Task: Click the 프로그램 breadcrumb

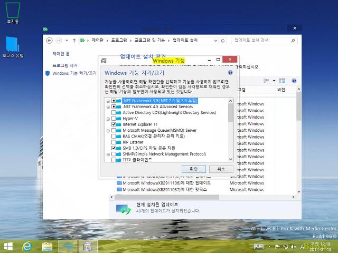Action: pos(119,40)
